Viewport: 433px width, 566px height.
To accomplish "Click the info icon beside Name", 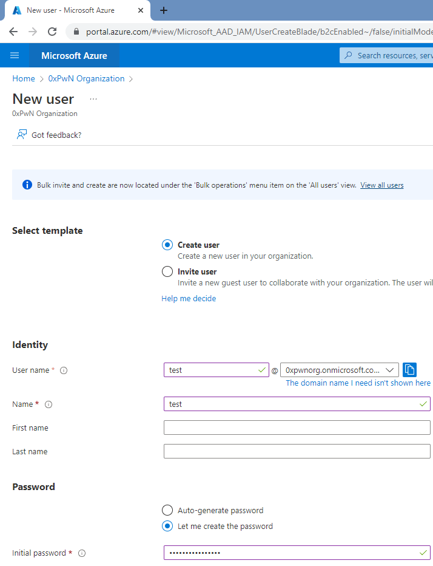I will 49,404.
